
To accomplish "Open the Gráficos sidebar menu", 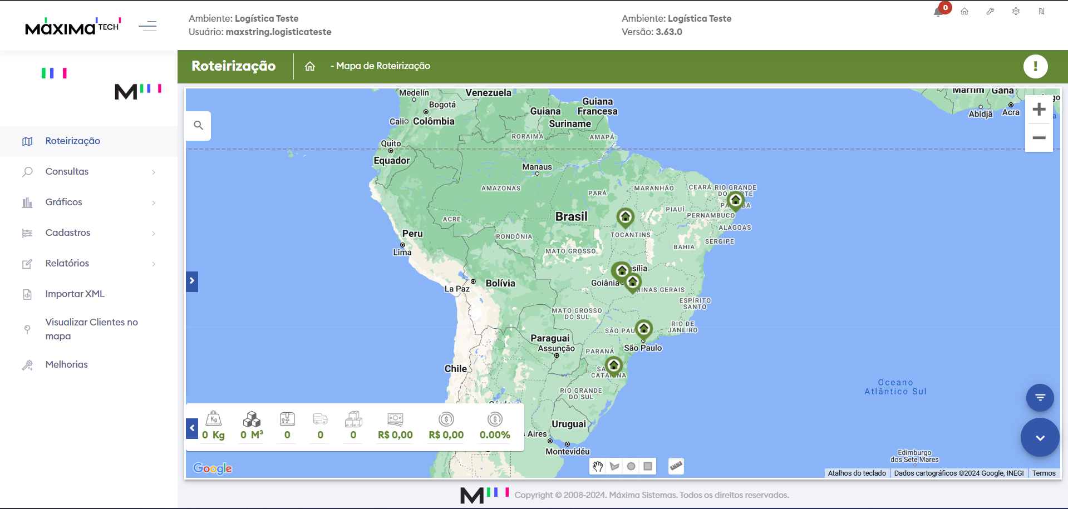I will [88, 202].
